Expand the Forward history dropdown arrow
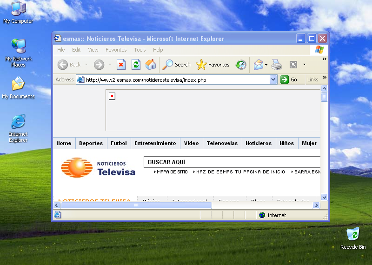 [x=110, y=65]
